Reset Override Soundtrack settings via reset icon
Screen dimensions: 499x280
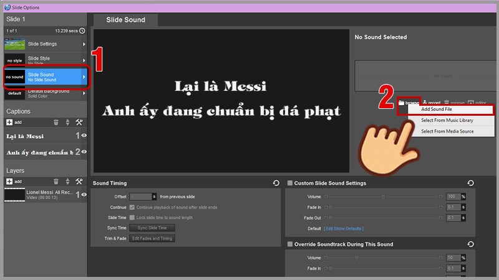point(470,244)
